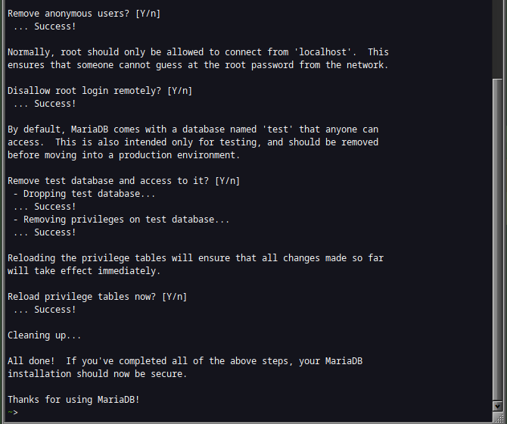Click the scrollbar down arrow button
The image size is (507, 424).
pyautogui.click(x=497, y=406)
